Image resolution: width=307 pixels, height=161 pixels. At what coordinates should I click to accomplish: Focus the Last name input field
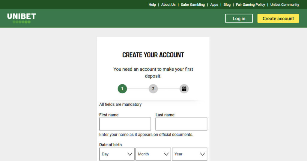pyautogui.click(x=181, y=124)
